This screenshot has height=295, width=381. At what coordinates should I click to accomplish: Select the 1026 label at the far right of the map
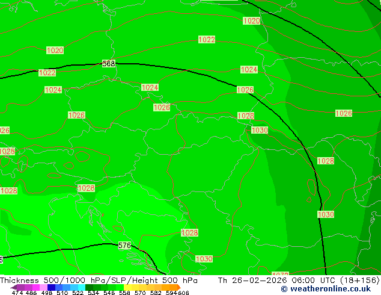coord(344,113)
